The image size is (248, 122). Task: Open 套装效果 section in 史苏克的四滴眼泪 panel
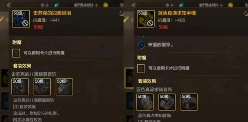point(22,66)
